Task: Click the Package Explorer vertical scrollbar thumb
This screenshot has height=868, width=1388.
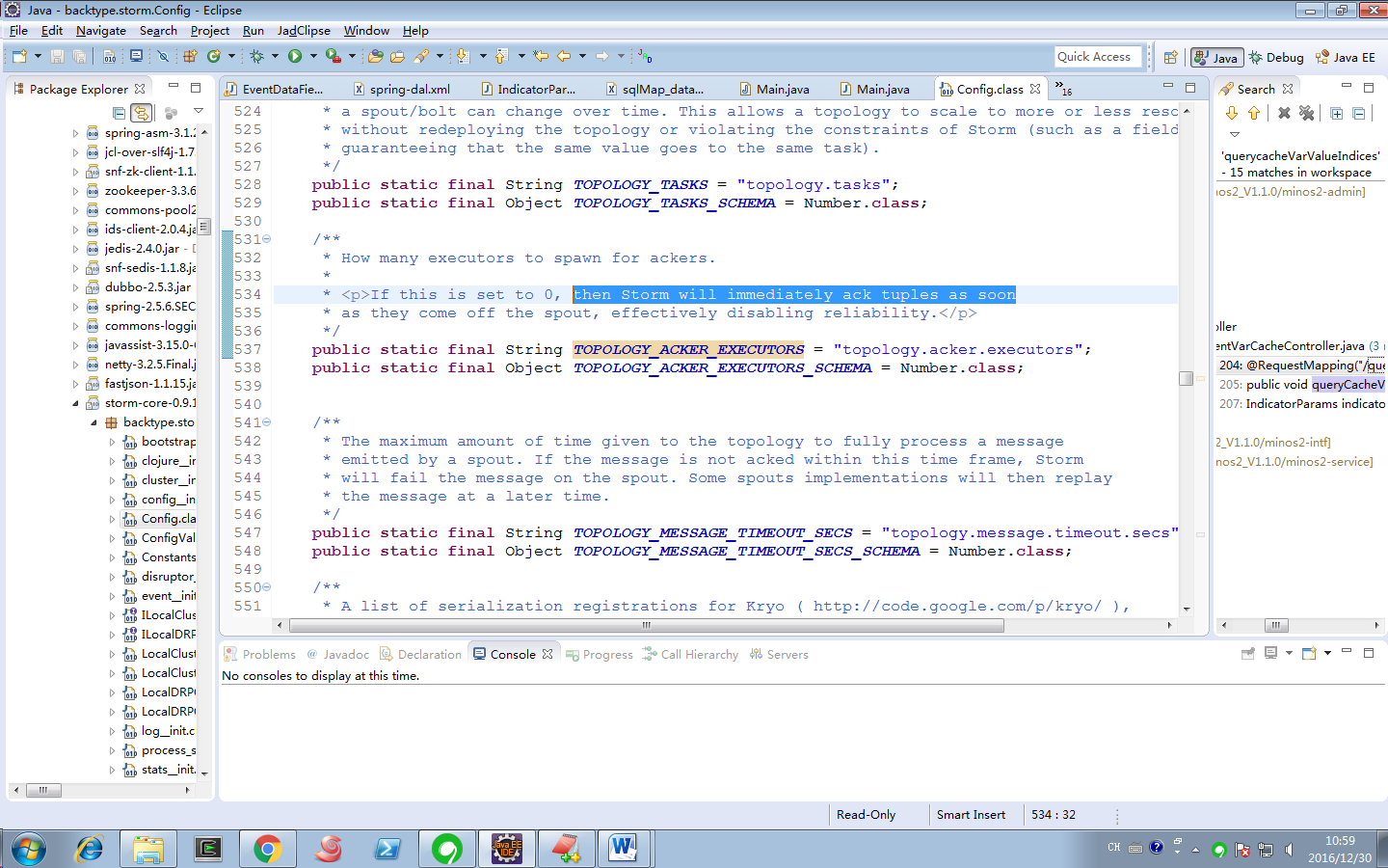Action: (203, 228)
